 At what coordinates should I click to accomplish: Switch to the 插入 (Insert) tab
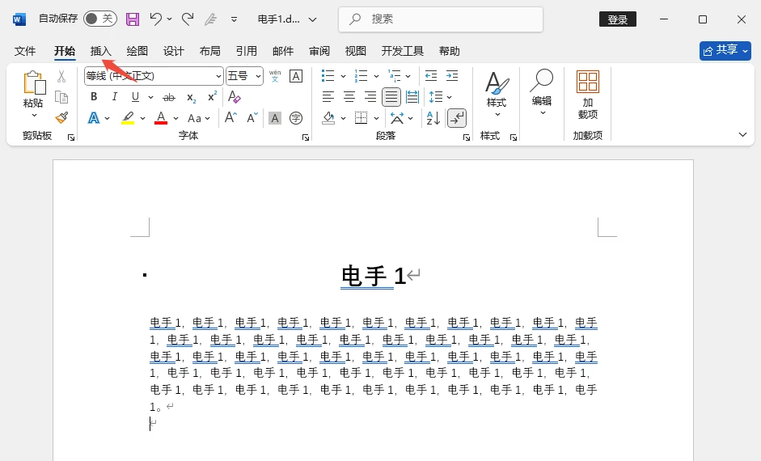(101, 51)
